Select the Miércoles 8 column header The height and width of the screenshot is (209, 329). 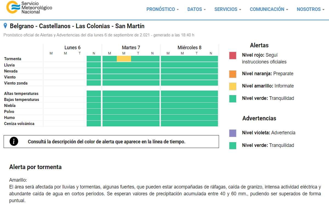pyautogui.click(x=189, y=48)
